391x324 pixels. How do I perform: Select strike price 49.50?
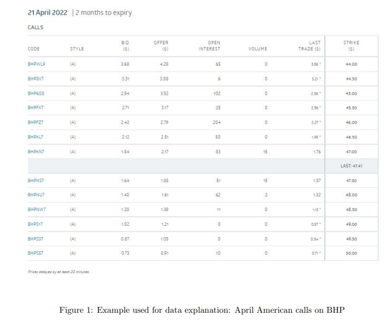351,239
